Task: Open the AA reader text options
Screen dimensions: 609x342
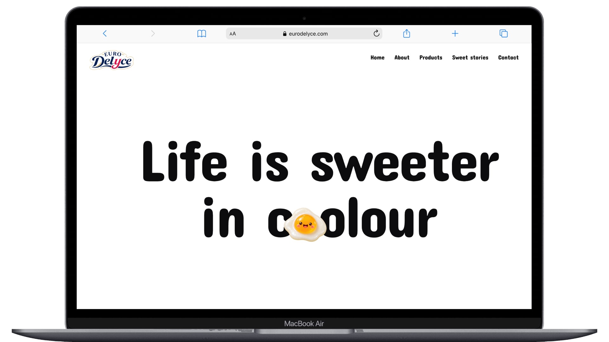Action: pyautogui.click(x=233, y=34)
